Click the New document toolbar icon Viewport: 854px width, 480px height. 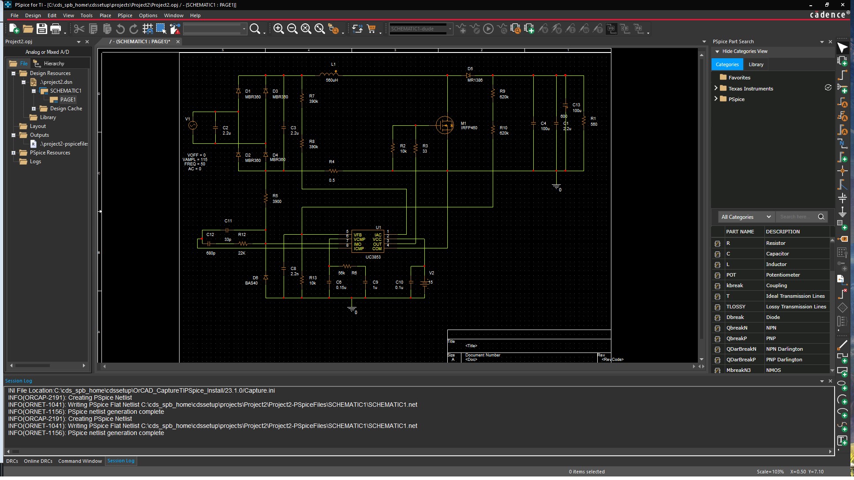click(14, 29)
